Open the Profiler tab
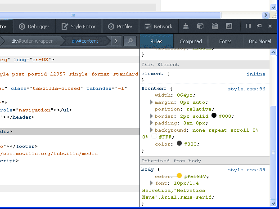Viewport: 279px width, 209px height. click(120, 27)
